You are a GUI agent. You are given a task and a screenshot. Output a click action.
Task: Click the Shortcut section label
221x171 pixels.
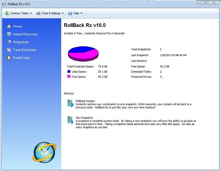[69, 93]
